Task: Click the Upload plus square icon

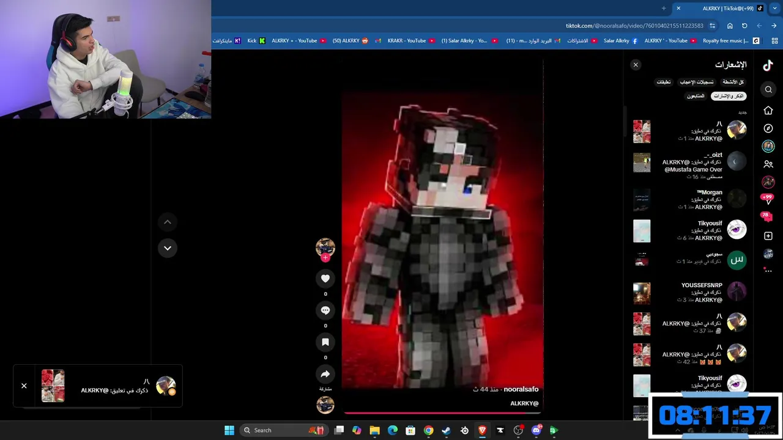Action: [768, 236]
